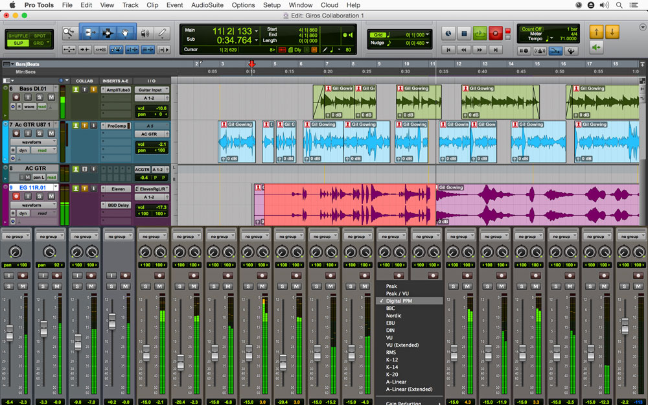Open waveform view selector on Ac GTR U87 1
This screenshot has width=648, height=405.
tap(34, 142)
